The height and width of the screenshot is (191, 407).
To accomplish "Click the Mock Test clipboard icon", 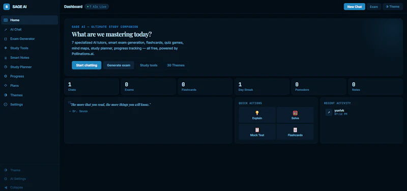I will pyautogui.click(x=257, y=130).
